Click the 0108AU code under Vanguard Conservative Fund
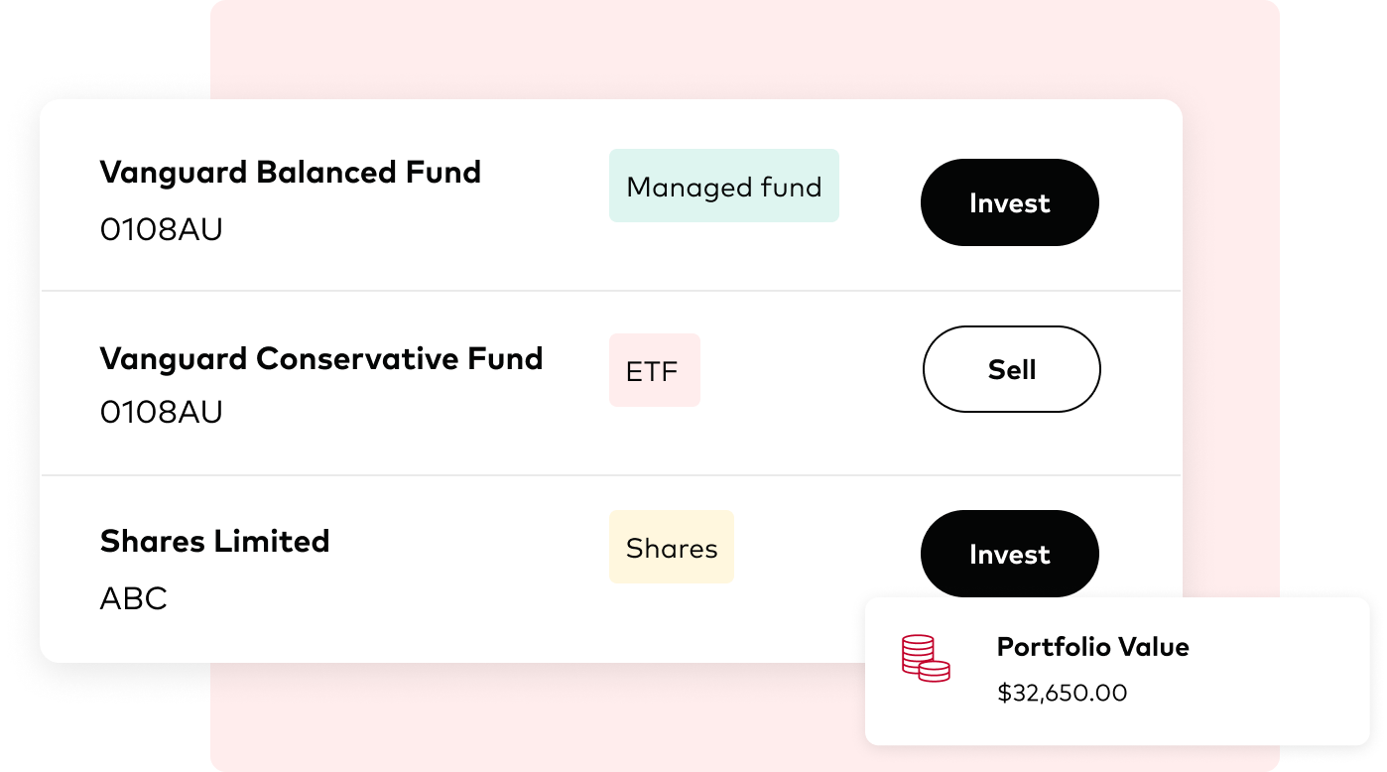This screenshot has width=1387, height=772. click(162, 412)
